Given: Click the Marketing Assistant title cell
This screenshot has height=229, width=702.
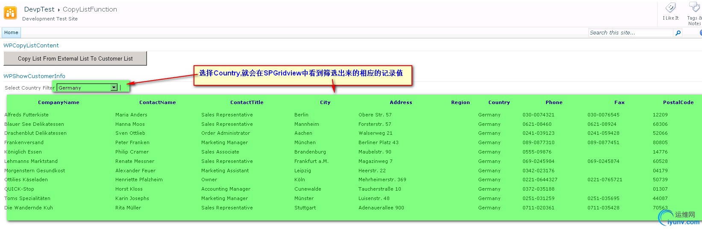Looking at the screenshot, I should pyautogui.click(x=225, y=171).
